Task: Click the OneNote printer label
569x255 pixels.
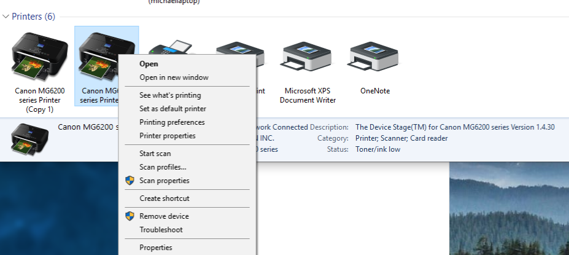Action: point(375,91)
